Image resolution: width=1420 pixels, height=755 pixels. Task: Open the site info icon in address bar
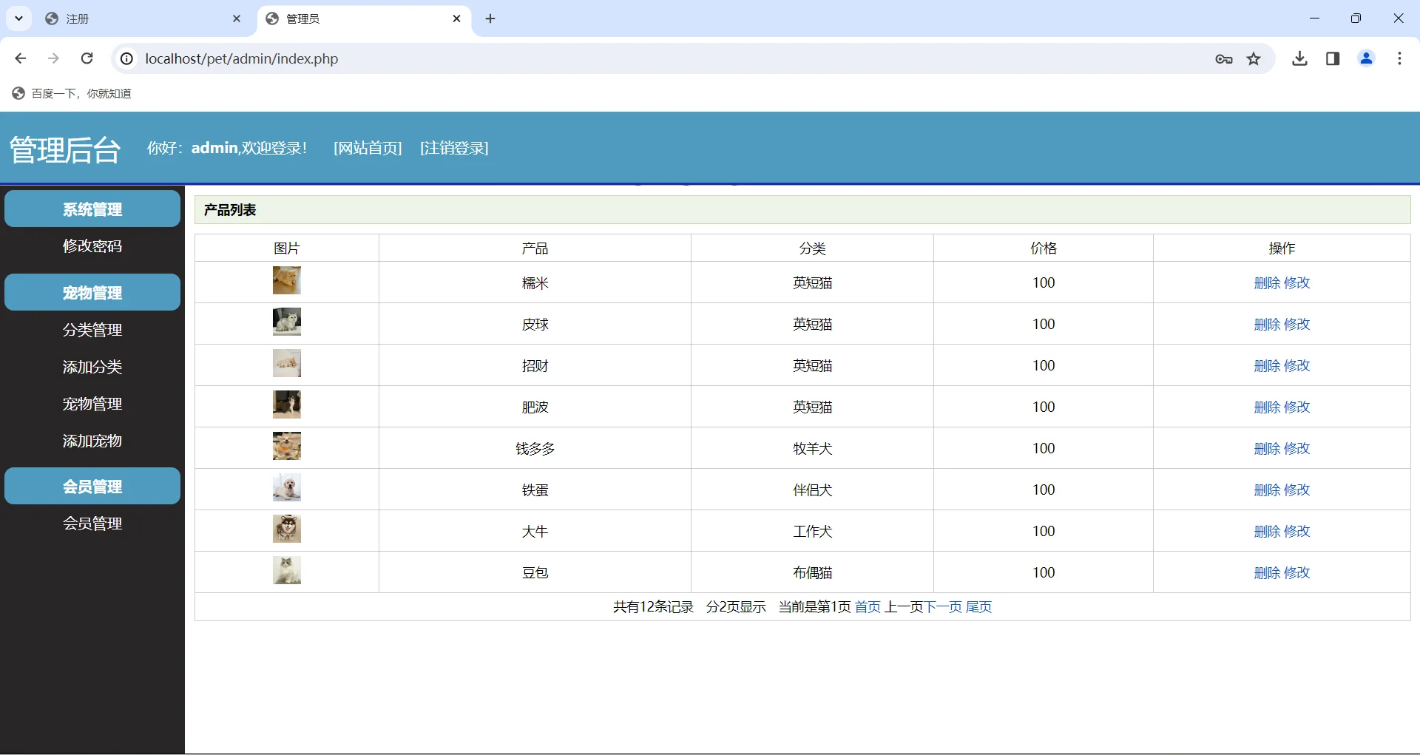pos(126,59)
